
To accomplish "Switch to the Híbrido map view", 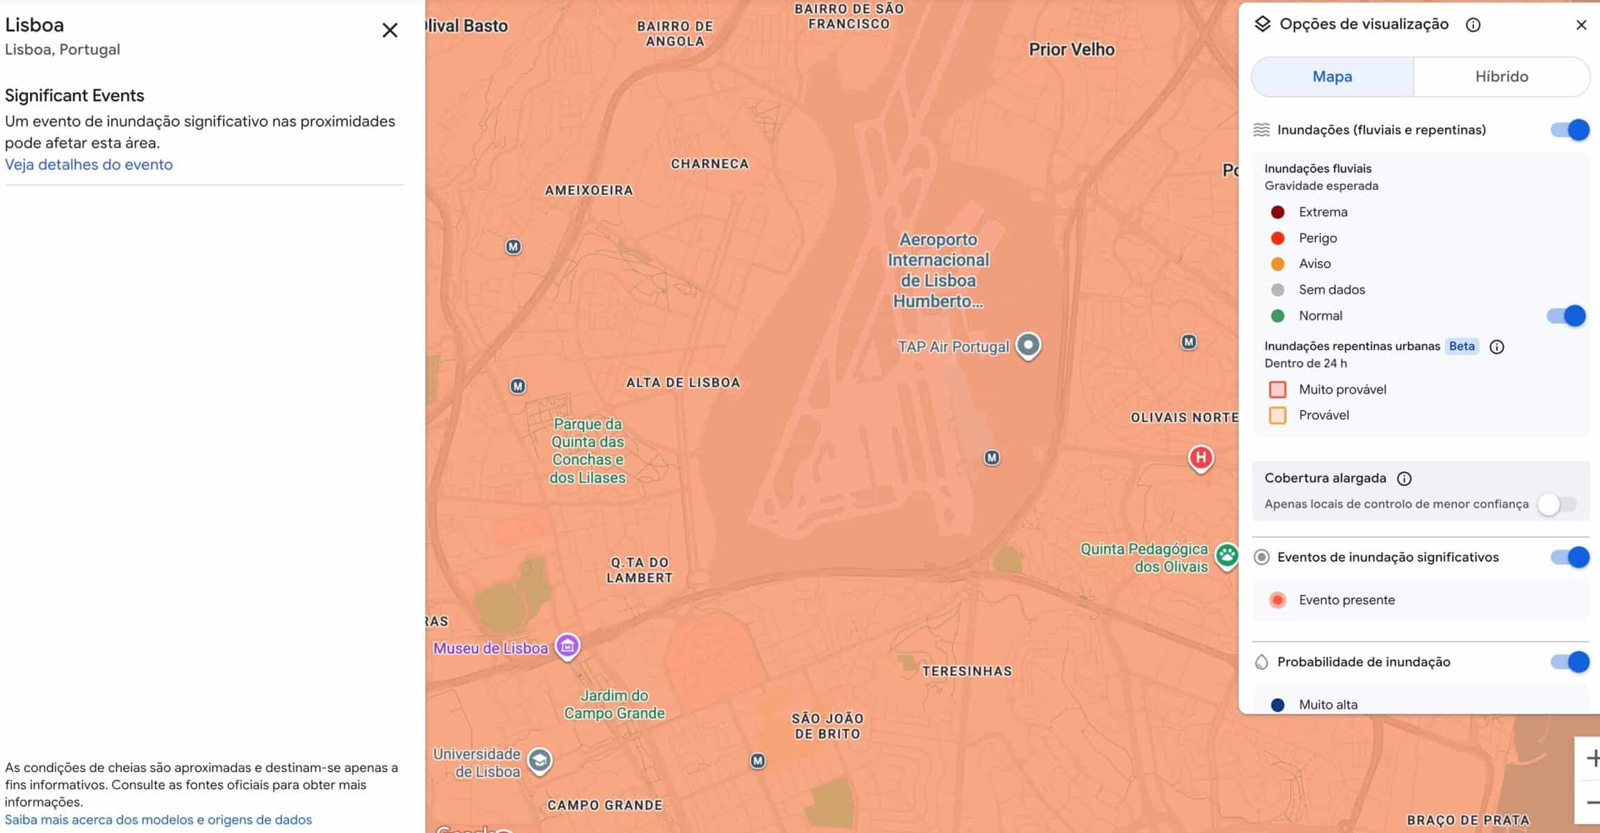I will pos(1501,76).
